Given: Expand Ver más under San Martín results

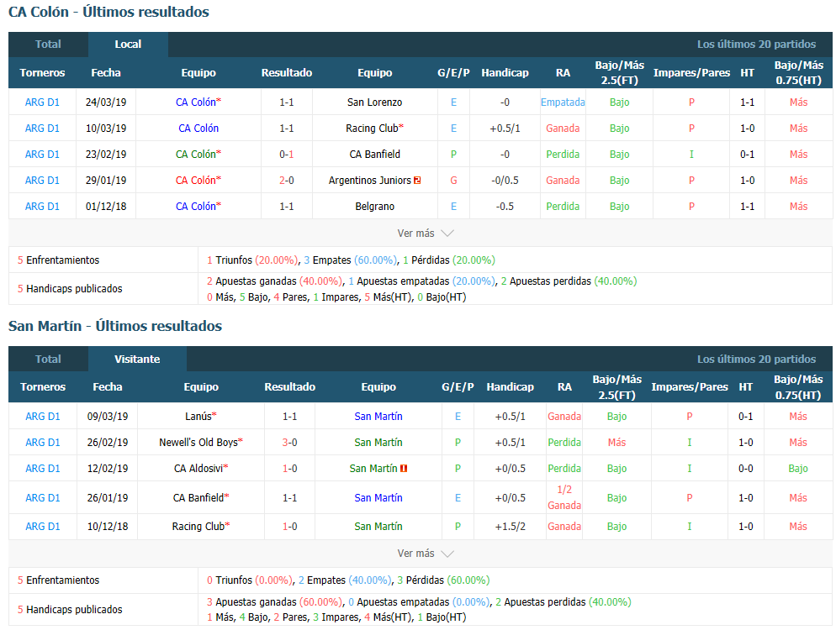Looking at the screenshot, I should (x=425, y=554).
